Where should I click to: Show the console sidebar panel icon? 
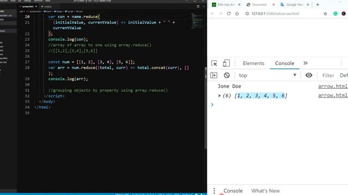[214, 75]
